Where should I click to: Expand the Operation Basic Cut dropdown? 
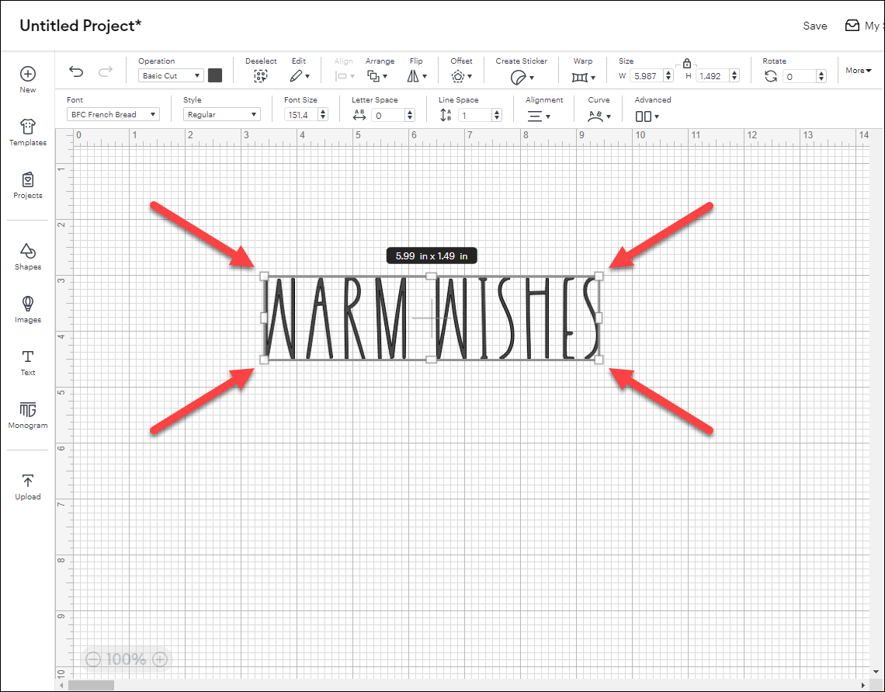171,76
